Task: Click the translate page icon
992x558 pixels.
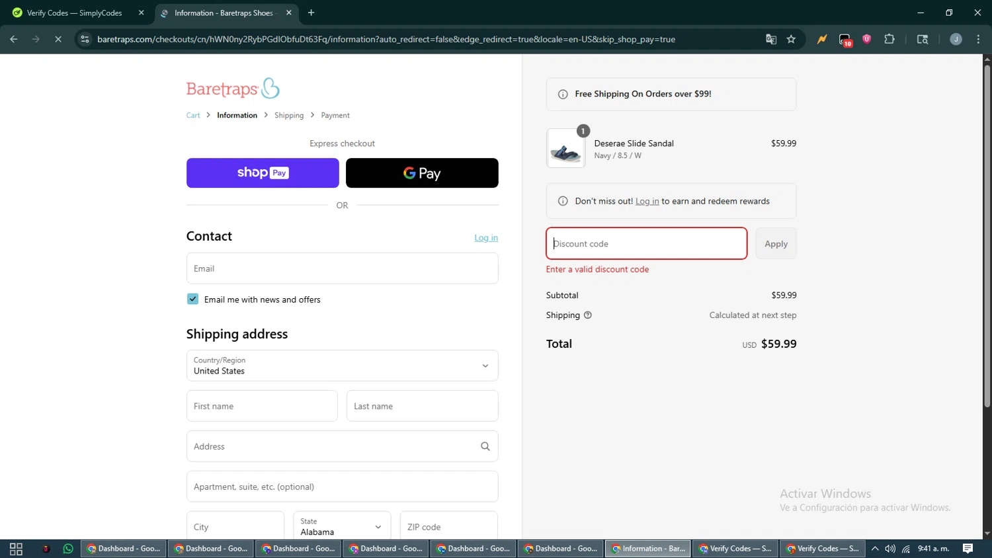Action: 771,39
